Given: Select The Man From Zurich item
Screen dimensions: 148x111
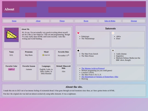Looking at the screenshot, I should point(90,54).
